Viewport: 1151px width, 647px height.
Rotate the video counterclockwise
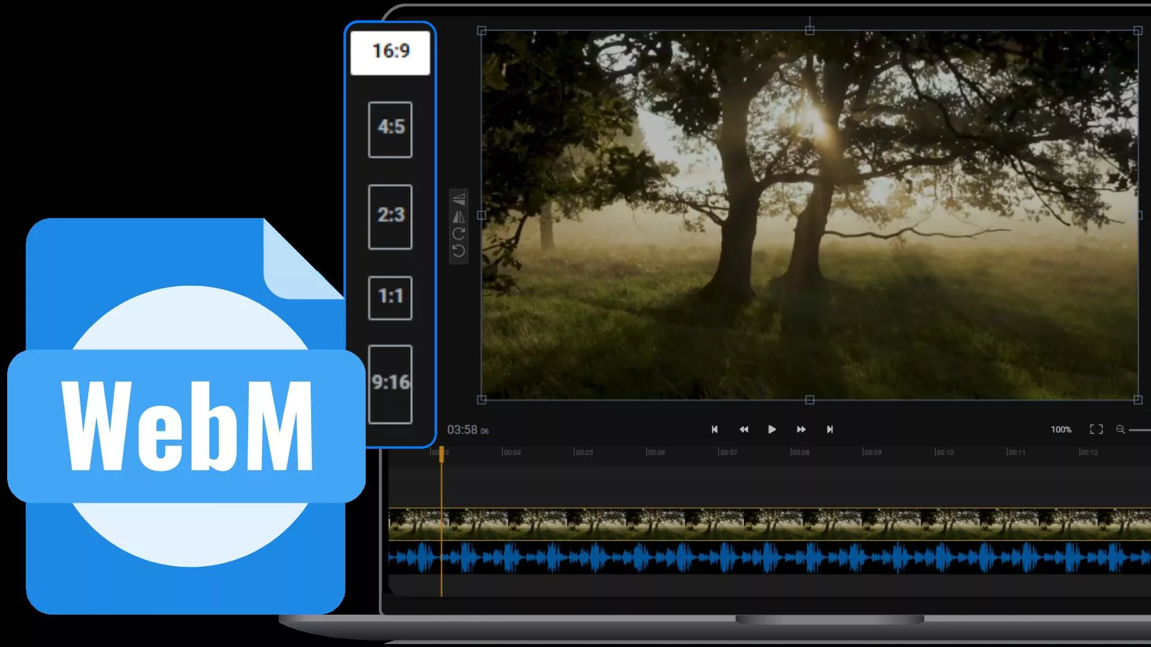click(458, 249)
